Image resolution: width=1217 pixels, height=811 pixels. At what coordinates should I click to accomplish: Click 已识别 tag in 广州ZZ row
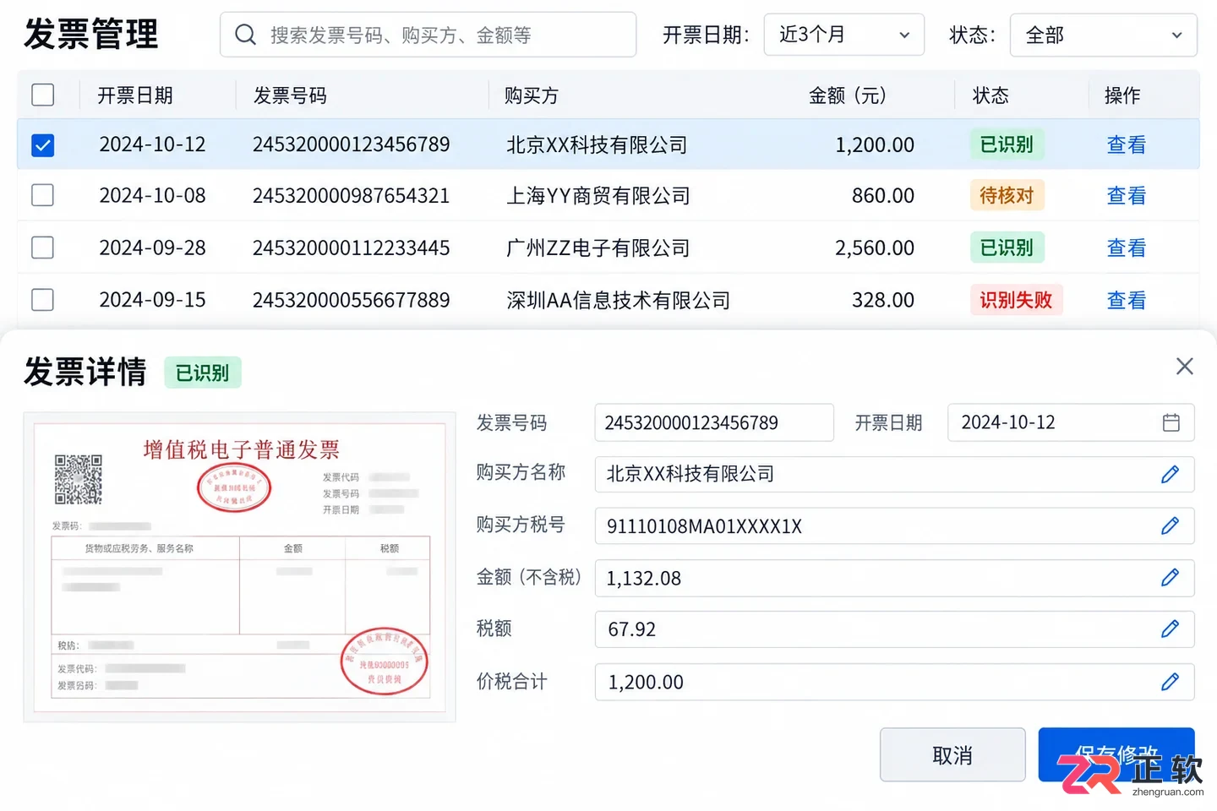click(x=1007, y=248)
